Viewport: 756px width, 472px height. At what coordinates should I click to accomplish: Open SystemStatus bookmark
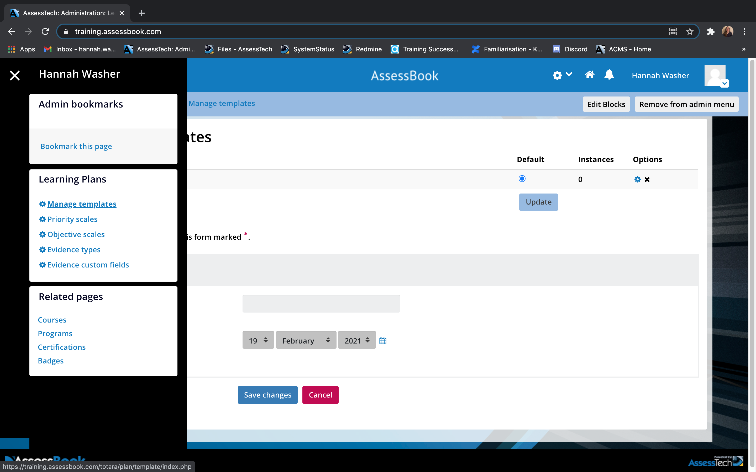tap(307, 49)
